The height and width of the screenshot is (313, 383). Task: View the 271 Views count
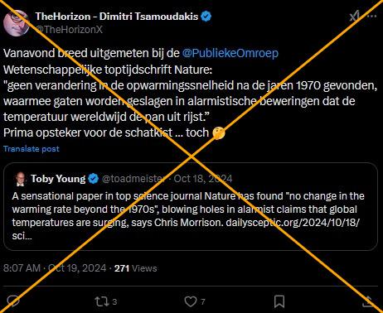pos(136,268)
